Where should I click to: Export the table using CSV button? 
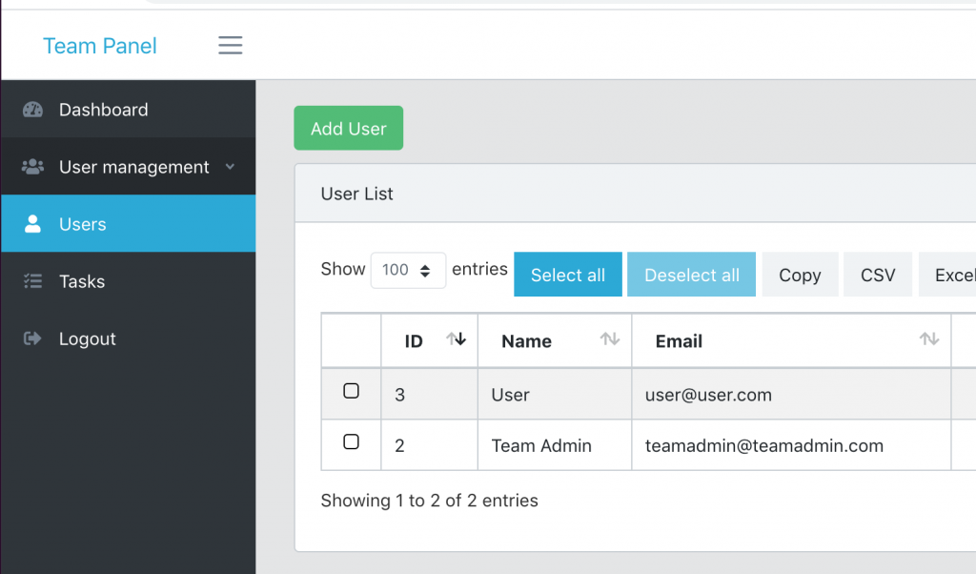click(x=877, y=275)
